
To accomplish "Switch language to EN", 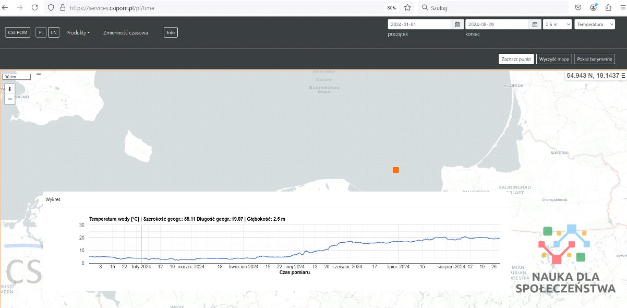I will pos(54,32).
